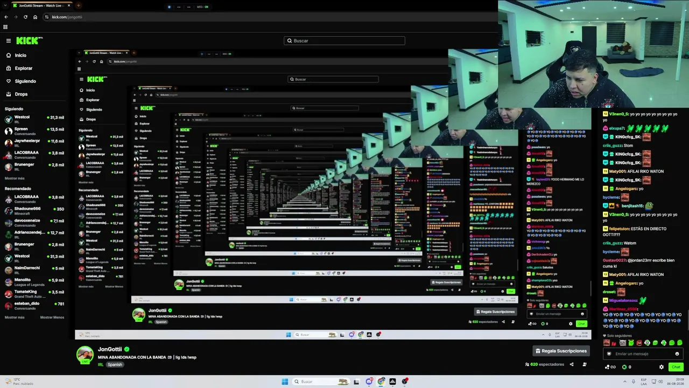689x388 pixels.
Task: Open the ESP LAA keyboard language switcher
Action: tap(644, 382)
